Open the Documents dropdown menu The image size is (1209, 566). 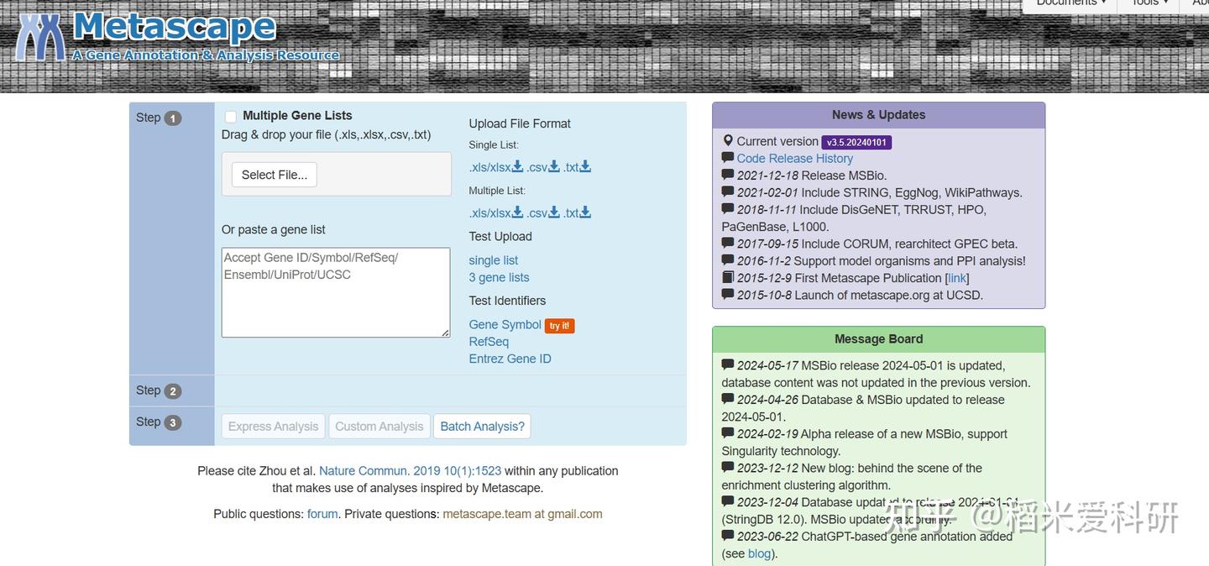(1068, 3)
